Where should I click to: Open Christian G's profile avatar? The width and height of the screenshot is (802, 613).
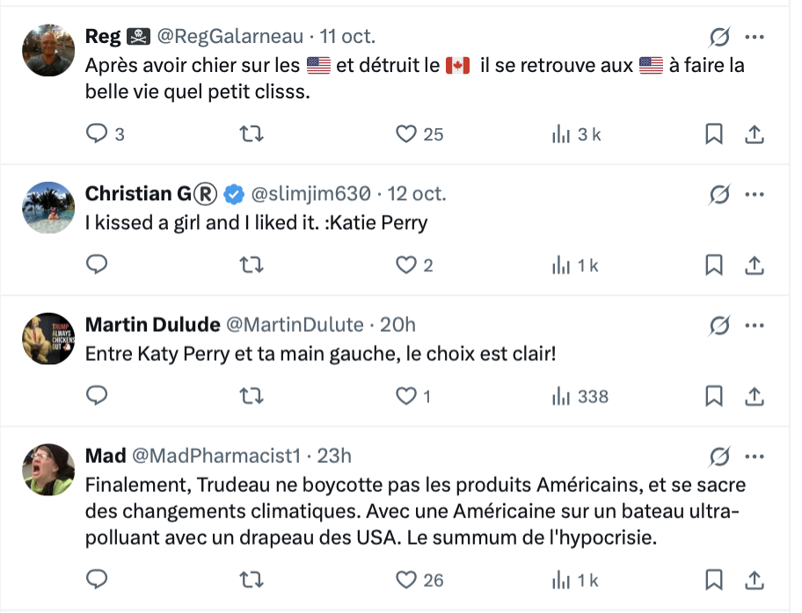click(x=47, y=207)
